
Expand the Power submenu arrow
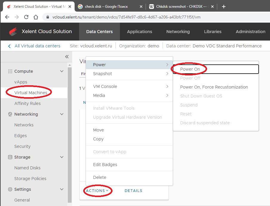pos(167,65)
